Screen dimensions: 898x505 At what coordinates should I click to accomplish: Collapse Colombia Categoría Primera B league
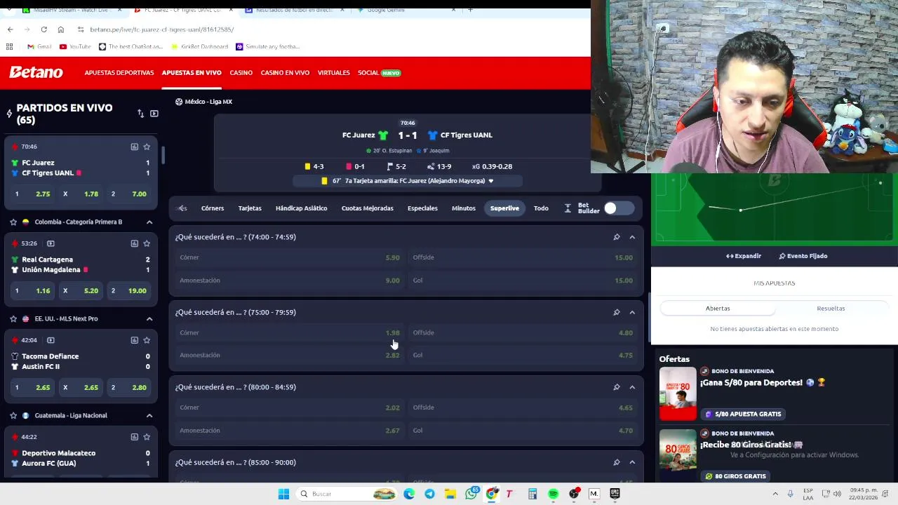149,222
